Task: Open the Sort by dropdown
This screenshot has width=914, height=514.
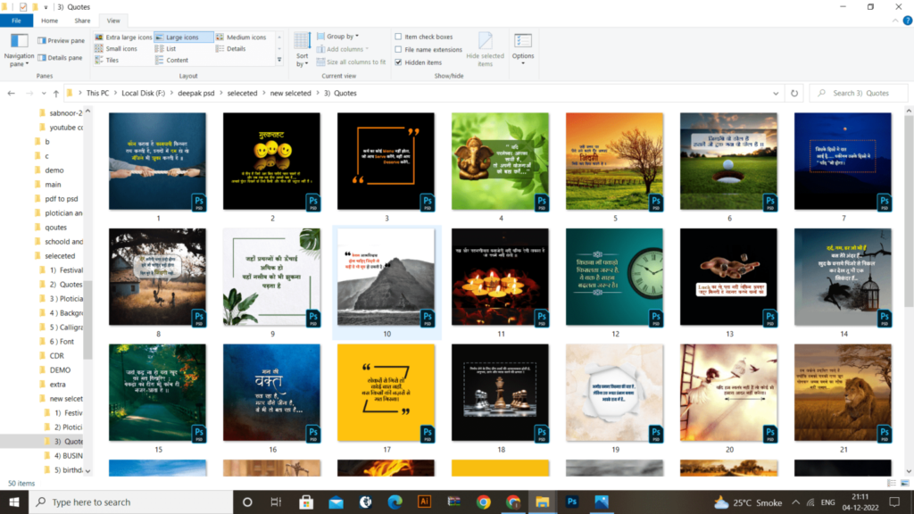Action: point(302,50)
